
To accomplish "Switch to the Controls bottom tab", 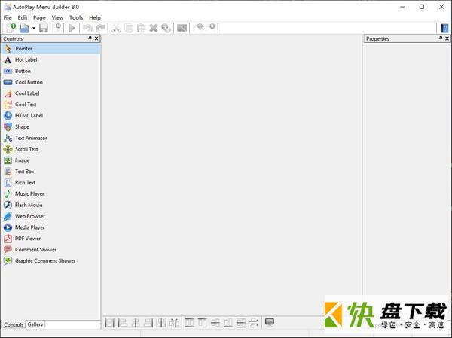I will click(x=14, y=324).
